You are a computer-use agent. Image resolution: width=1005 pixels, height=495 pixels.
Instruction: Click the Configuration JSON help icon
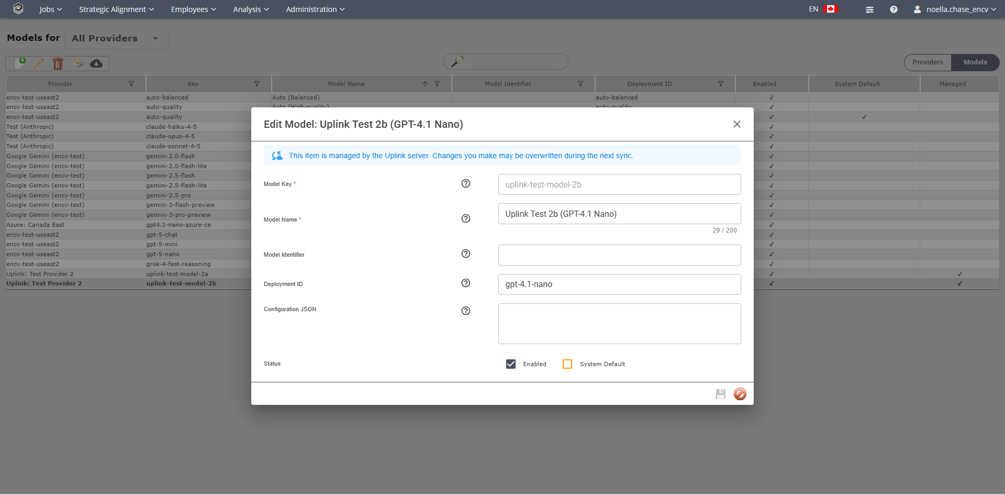point(465,311)
